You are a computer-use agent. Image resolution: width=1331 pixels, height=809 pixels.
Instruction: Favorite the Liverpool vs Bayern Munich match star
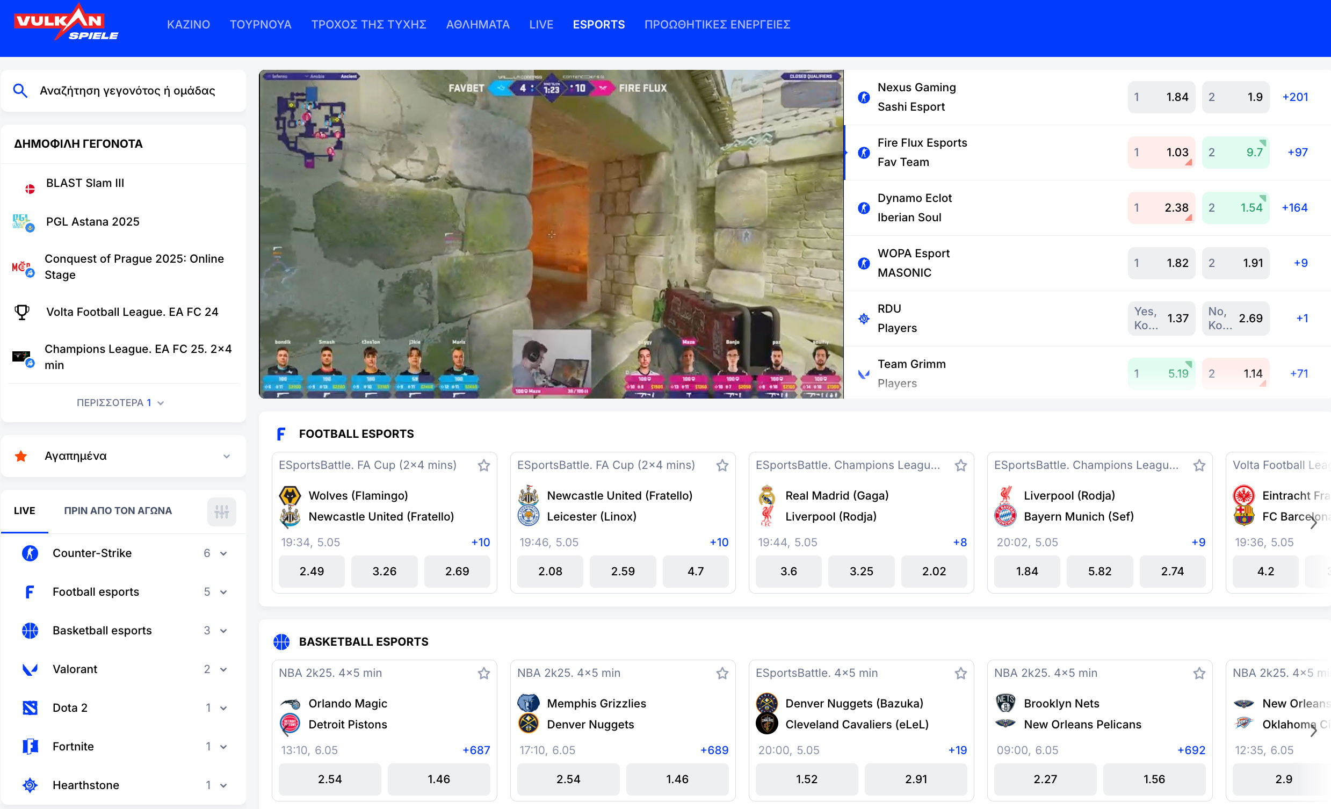click(x=1199, y=465)
